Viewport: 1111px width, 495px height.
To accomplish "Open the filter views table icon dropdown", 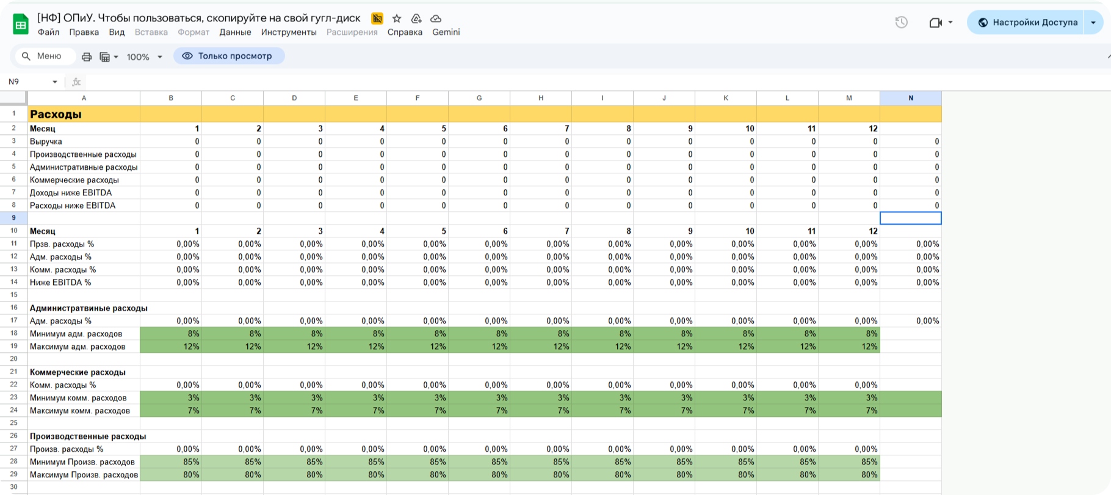I will [x=108, y=57].
